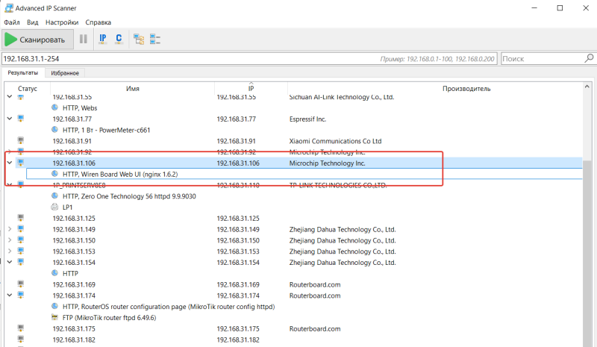Expand the 192.168.31.149 row

tap(10, 229)
